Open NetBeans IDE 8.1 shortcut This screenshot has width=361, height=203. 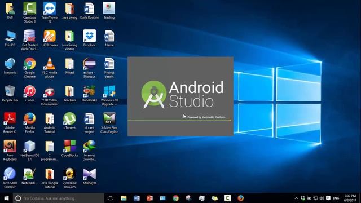point(30,147)
